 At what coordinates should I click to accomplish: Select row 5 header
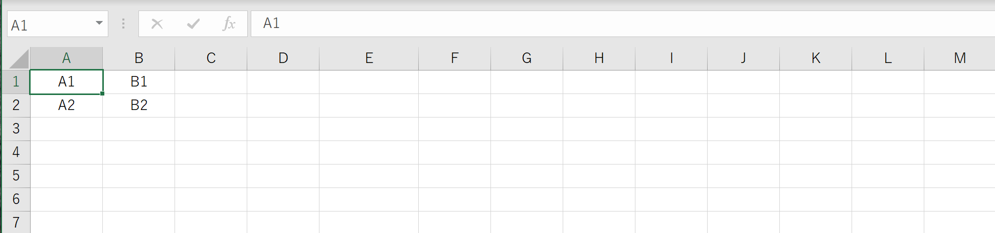point(16,176)
